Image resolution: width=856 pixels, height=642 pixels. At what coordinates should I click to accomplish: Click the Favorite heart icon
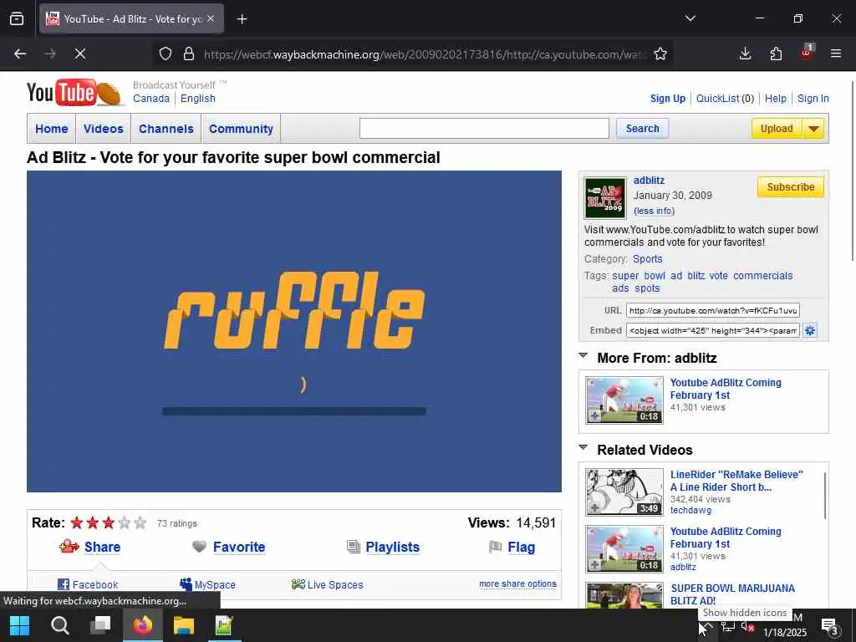[x=199, y=546]
